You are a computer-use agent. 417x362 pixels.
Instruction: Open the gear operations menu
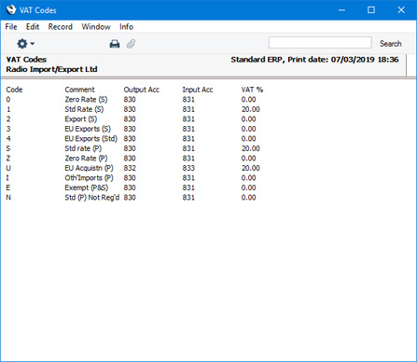pos(25,44)
